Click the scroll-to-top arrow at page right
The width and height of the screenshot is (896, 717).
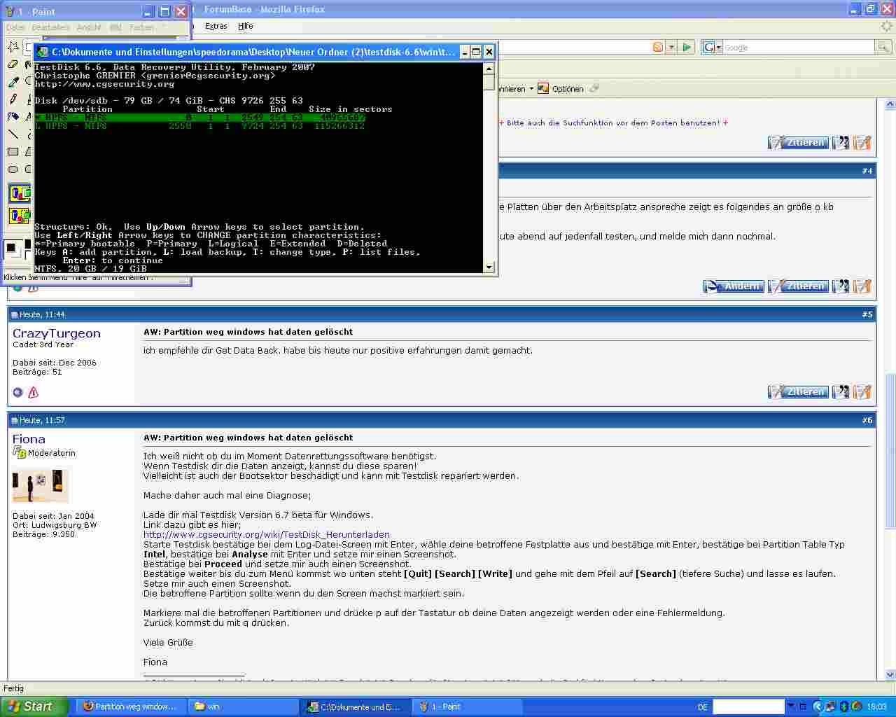890,104
